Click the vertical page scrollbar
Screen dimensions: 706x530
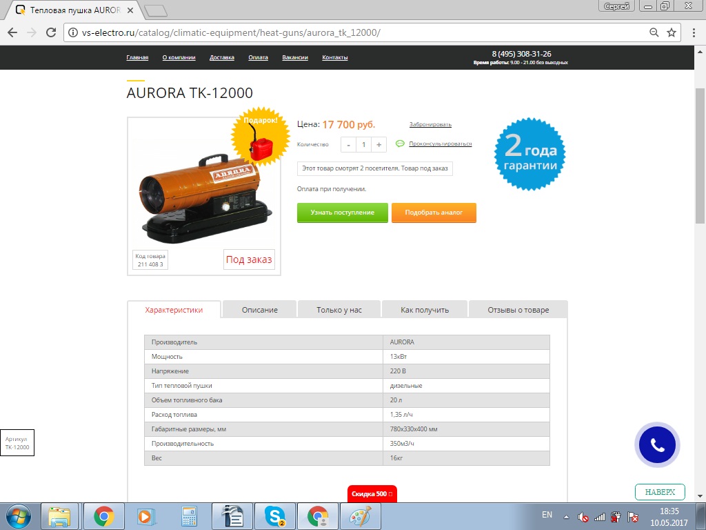tap(700, 155)
